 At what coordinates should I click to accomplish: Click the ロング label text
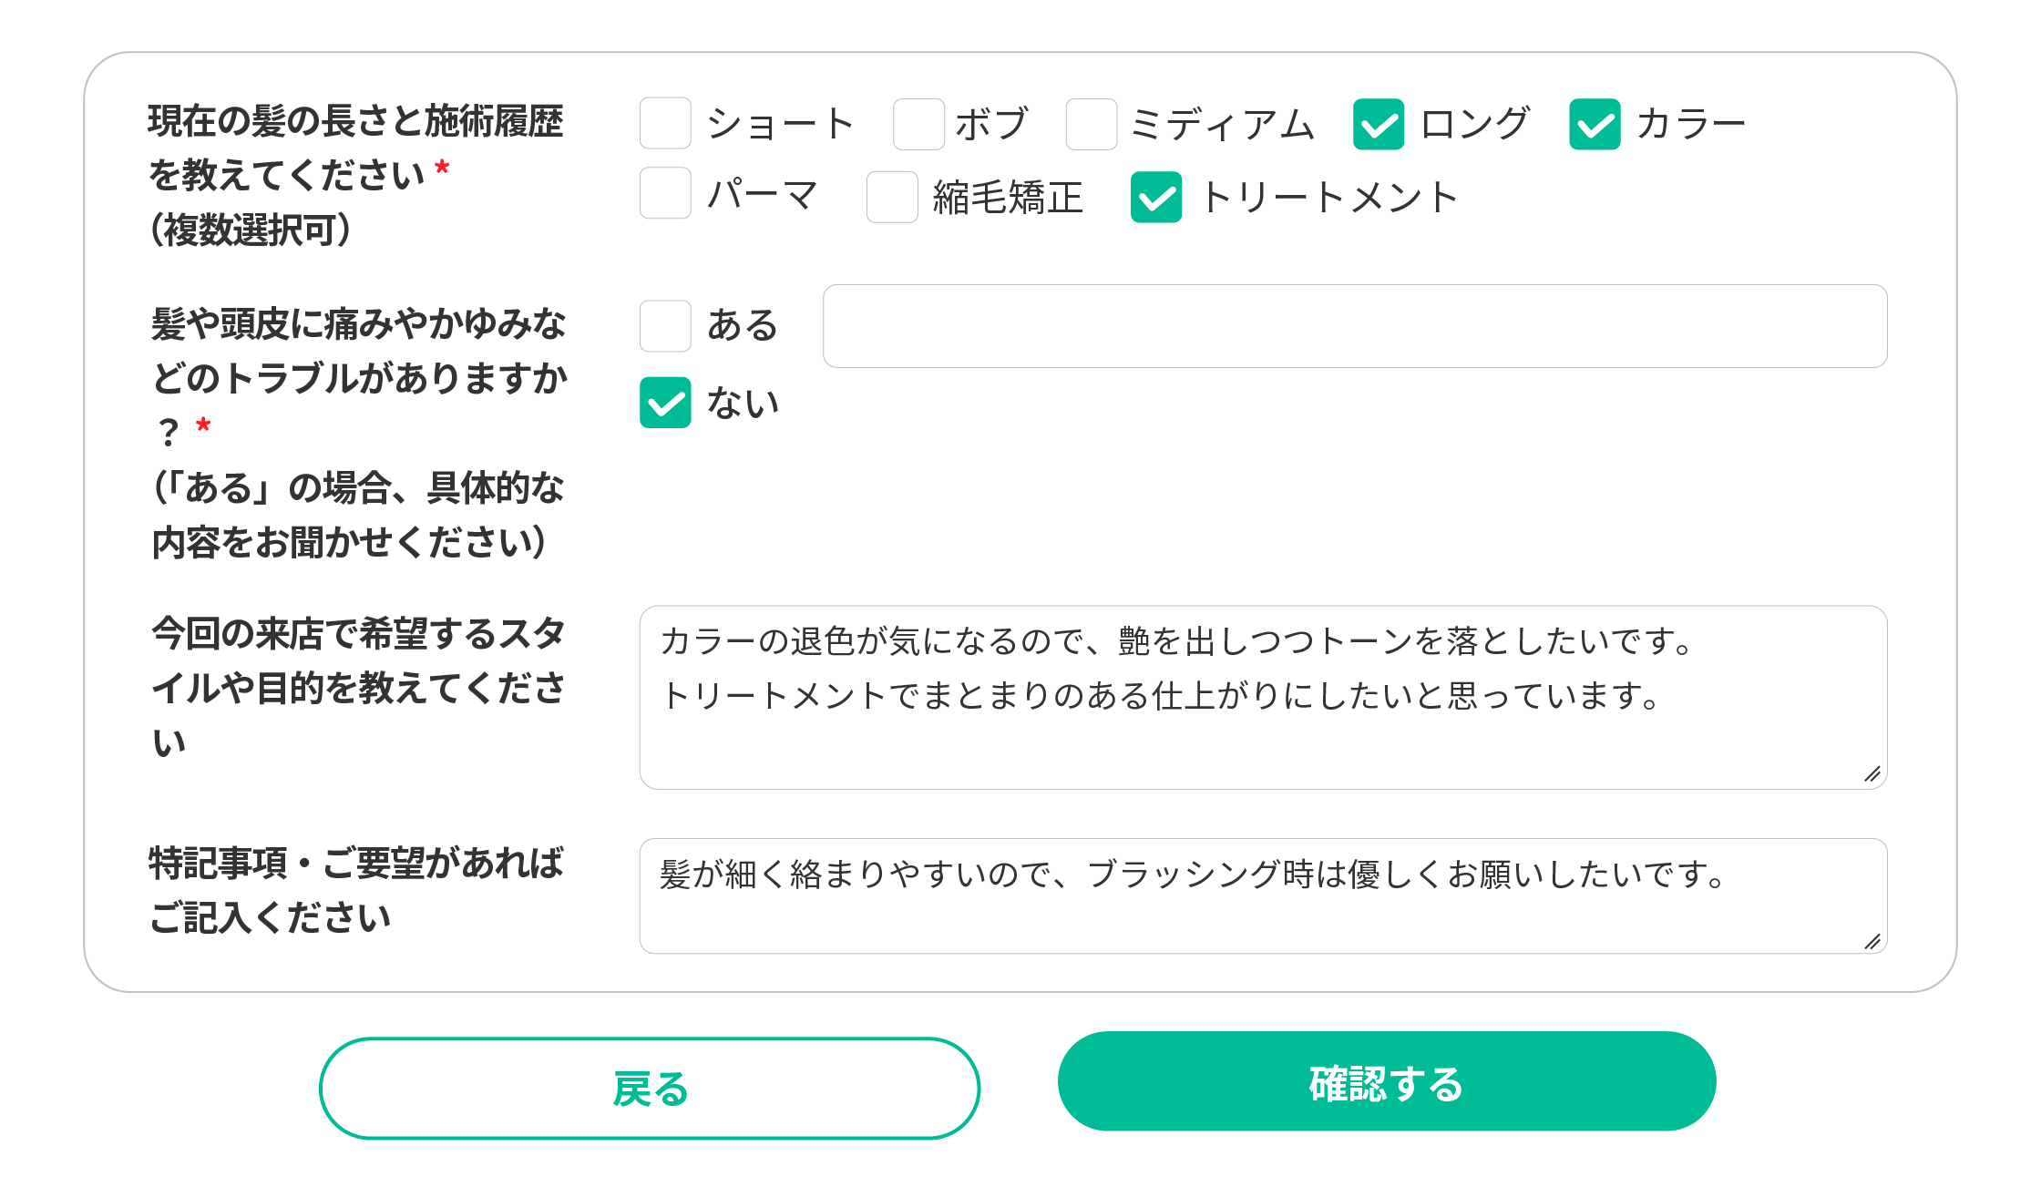pos(1474,124)
